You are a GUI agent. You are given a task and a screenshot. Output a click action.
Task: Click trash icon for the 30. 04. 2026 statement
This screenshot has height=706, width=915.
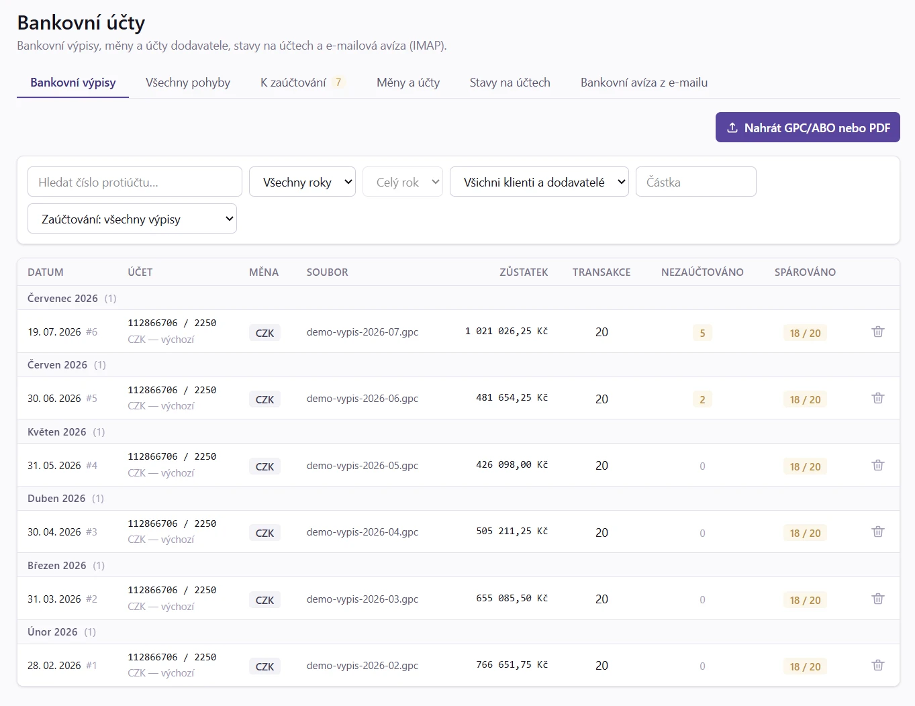tap(877, 532)
